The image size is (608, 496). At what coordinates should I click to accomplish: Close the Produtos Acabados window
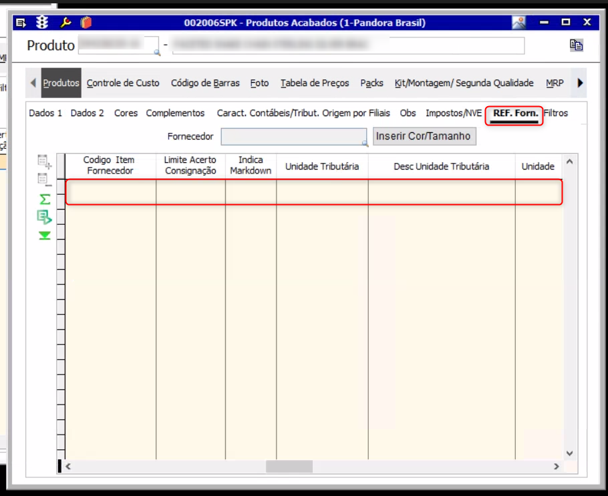587,23
